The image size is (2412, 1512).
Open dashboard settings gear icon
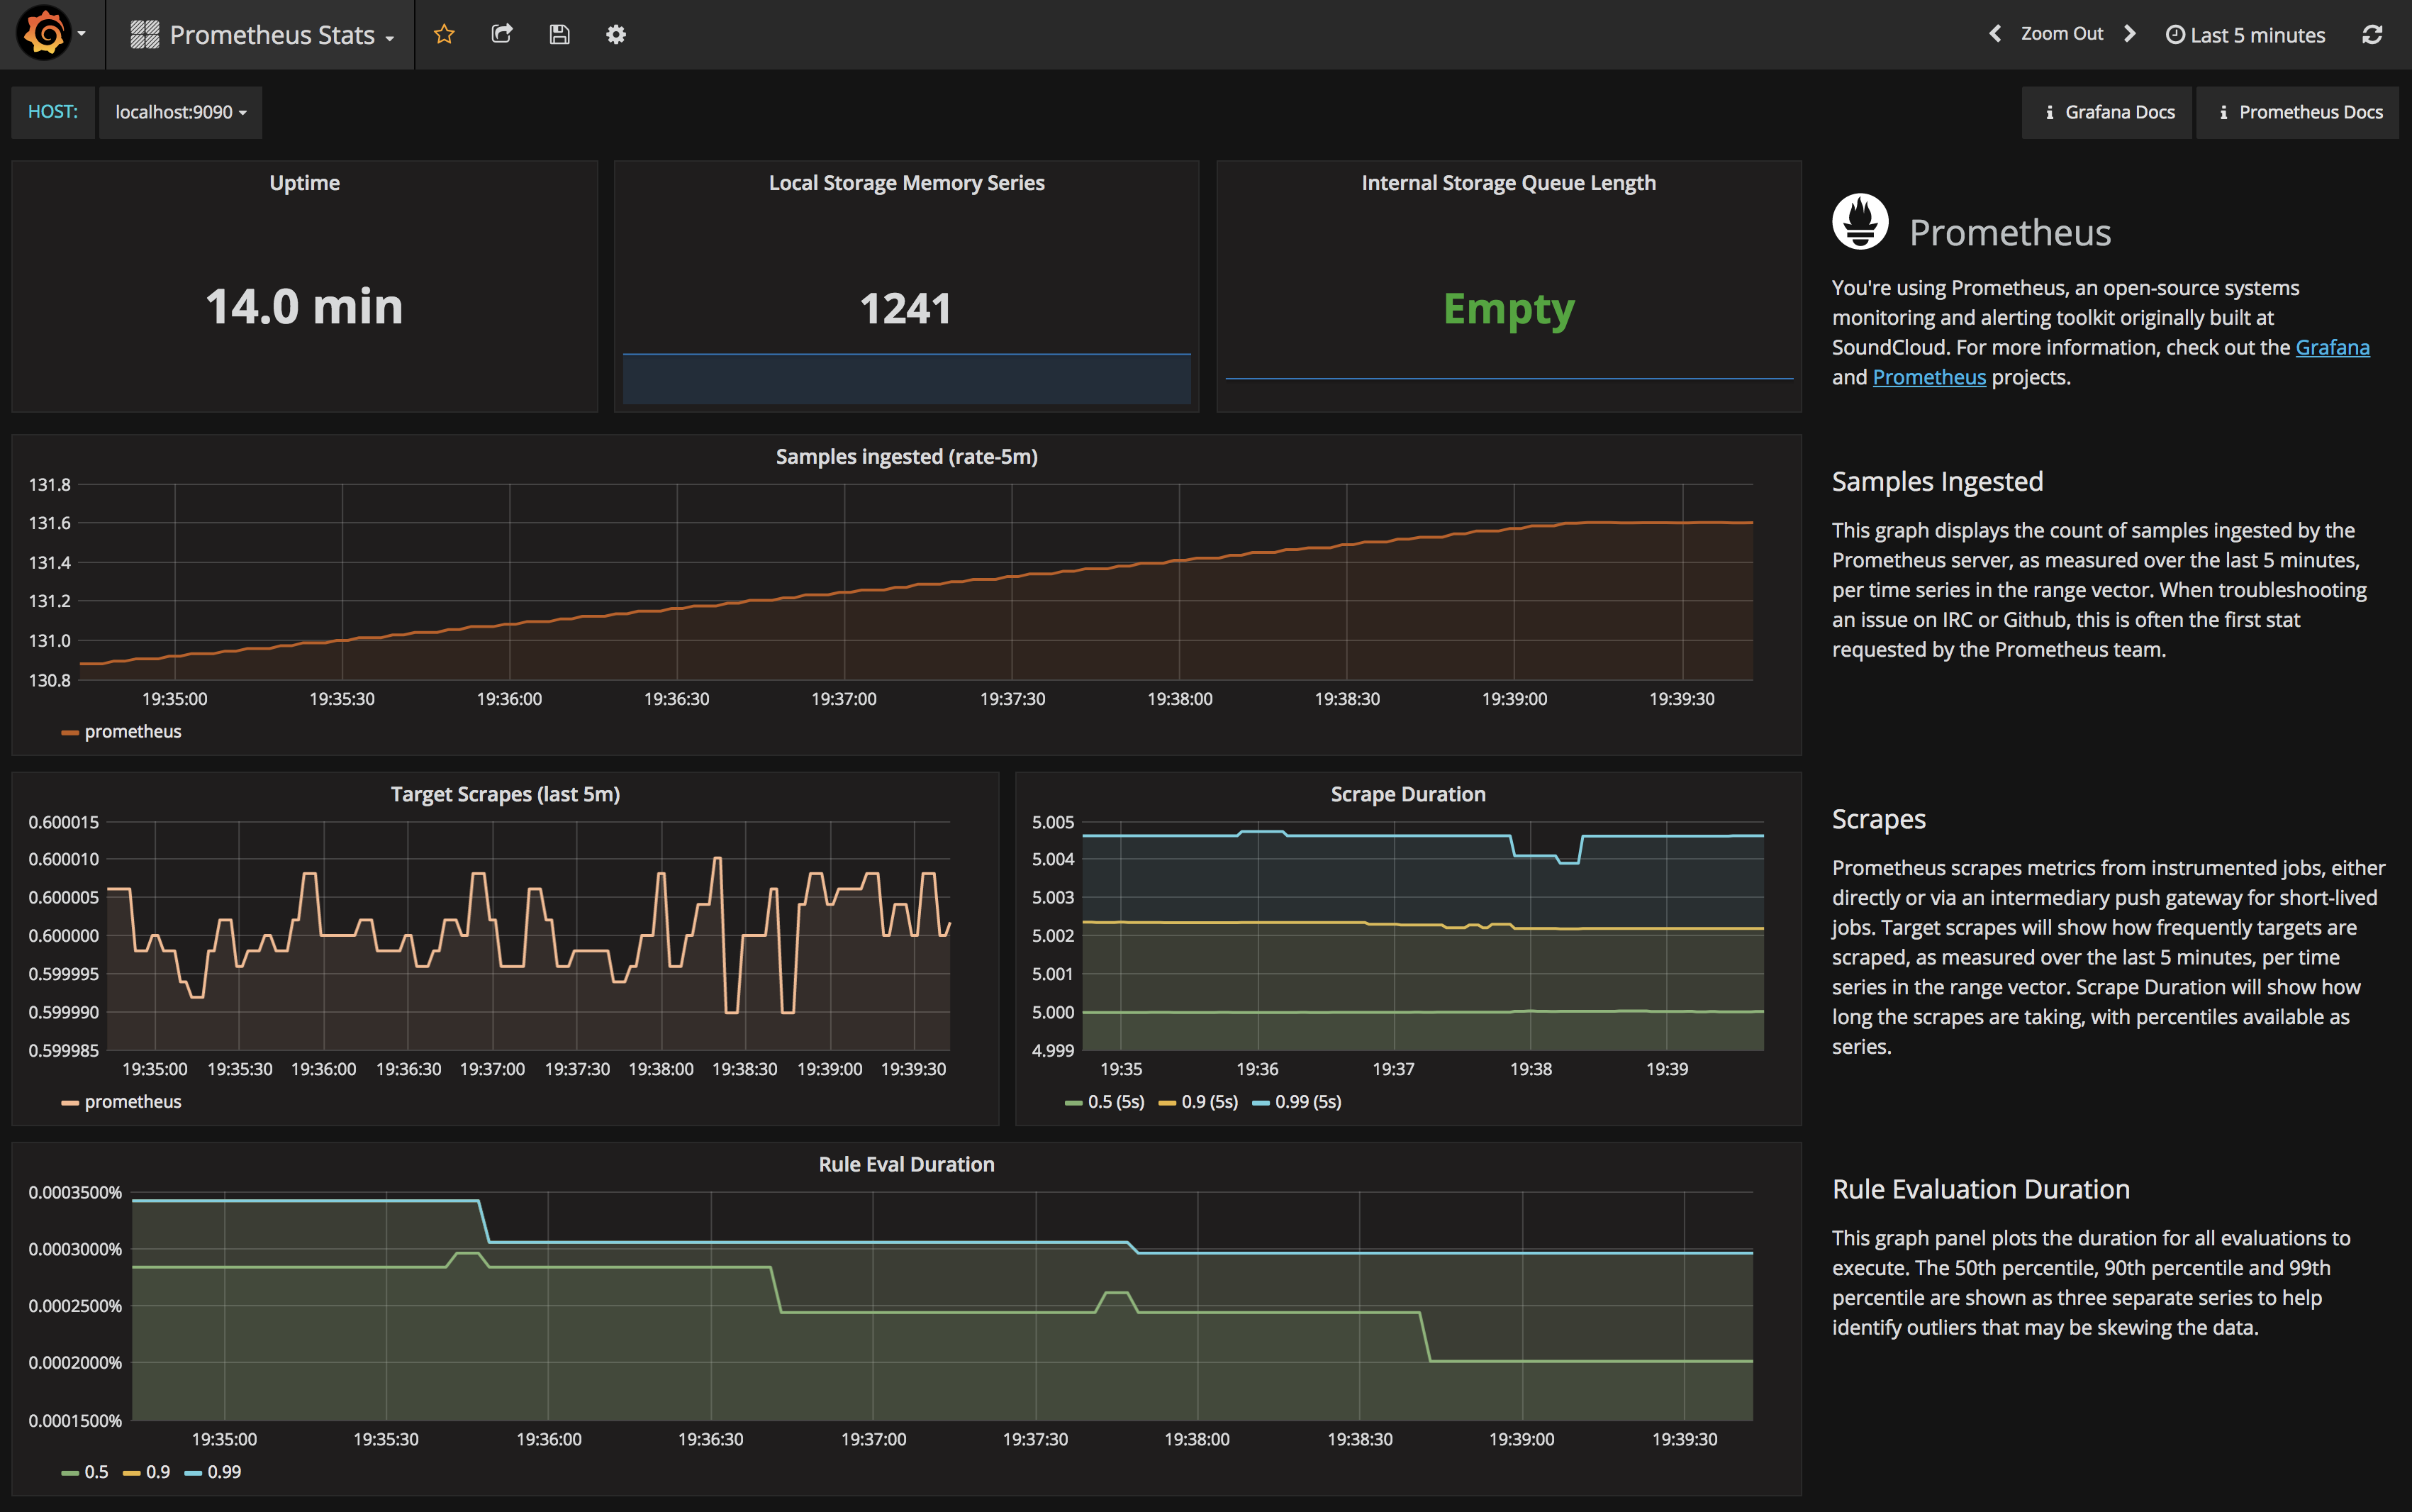point(615,34)
